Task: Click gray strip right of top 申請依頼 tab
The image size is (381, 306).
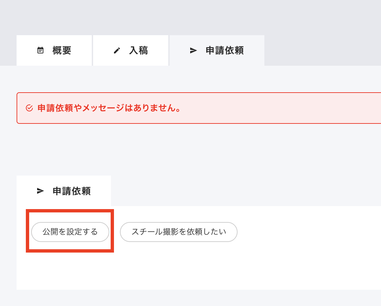Action: tap(321, 50)
